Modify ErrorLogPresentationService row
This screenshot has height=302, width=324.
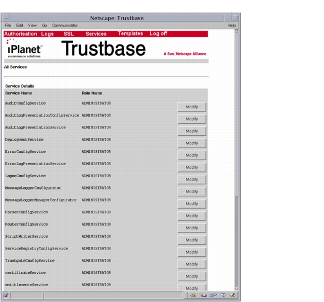point(192,167)
